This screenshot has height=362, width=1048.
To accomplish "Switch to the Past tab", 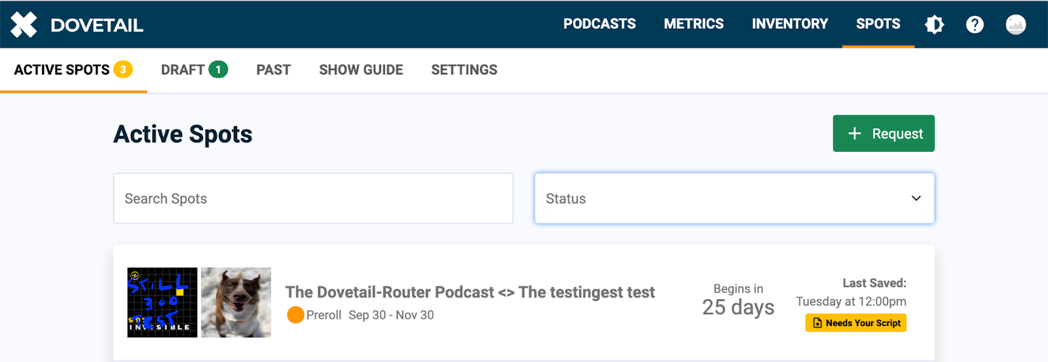I will 273,70.
